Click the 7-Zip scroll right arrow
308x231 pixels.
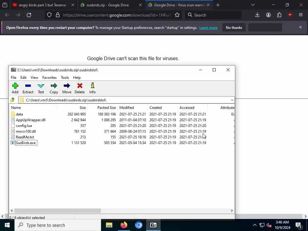(232, 211)
